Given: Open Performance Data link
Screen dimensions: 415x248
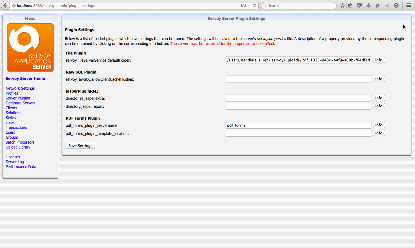Looking at the screenshot, I should tap(21, 167).
